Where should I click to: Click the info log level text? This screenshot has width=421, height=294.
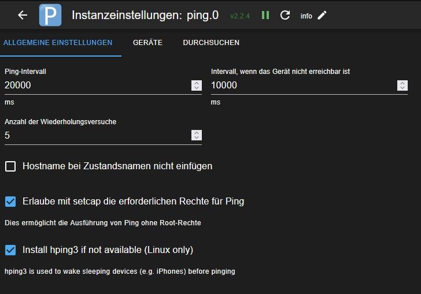click(x=306, y=16)
